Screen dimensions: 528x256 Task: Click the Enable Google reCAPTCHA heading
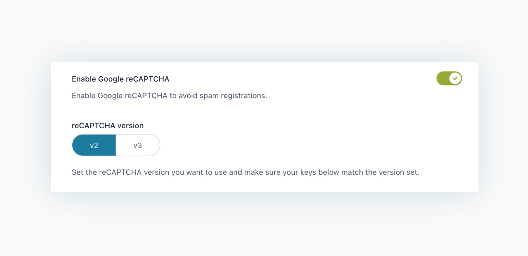coord(120,79)
